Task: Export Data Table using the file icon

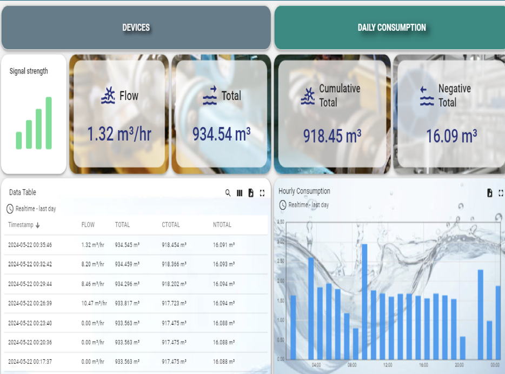Action: point(251,193)
